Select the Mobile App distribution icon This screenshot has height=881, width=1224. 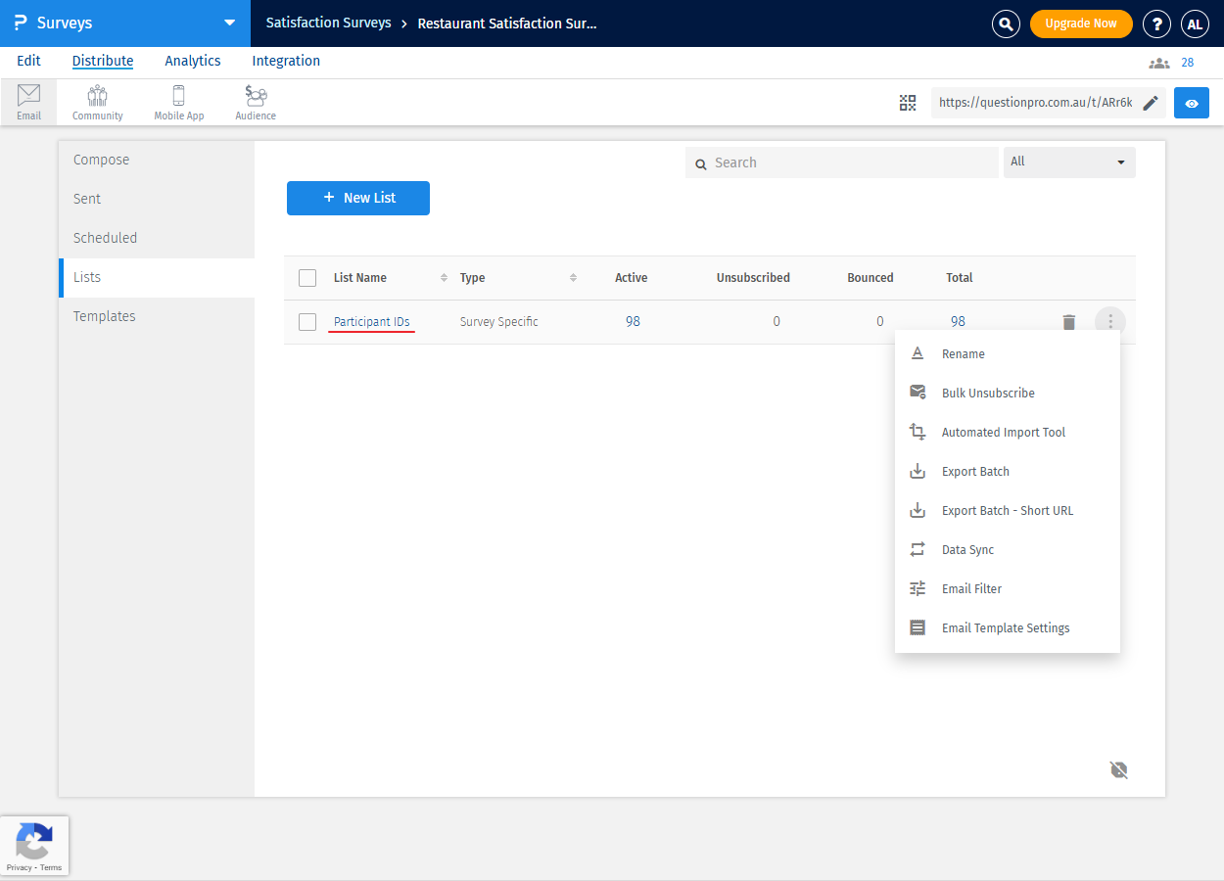click(x=179, y=102)
